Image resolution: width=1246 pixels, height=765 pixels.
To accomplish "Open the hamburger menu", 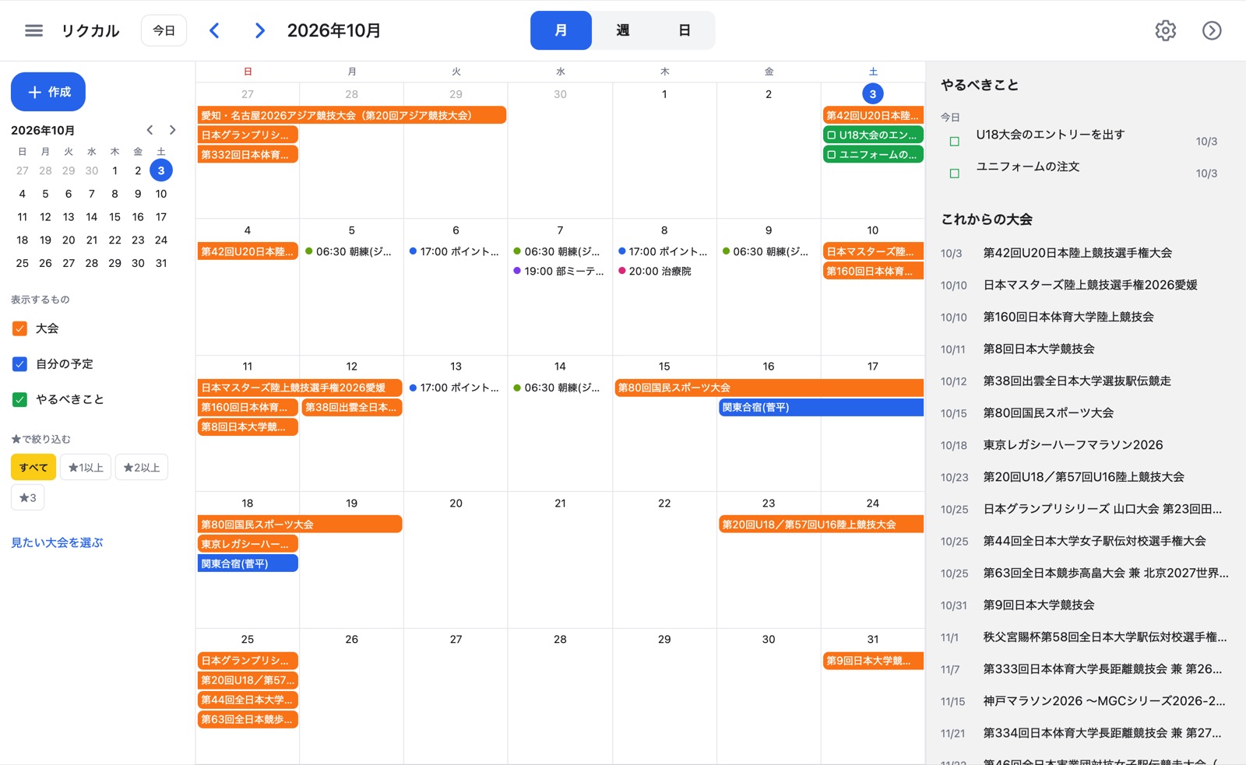I will 33,30.
